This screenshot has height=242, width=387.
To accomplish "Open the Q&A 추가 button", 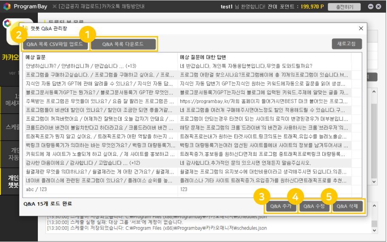I will coord(280,206).
